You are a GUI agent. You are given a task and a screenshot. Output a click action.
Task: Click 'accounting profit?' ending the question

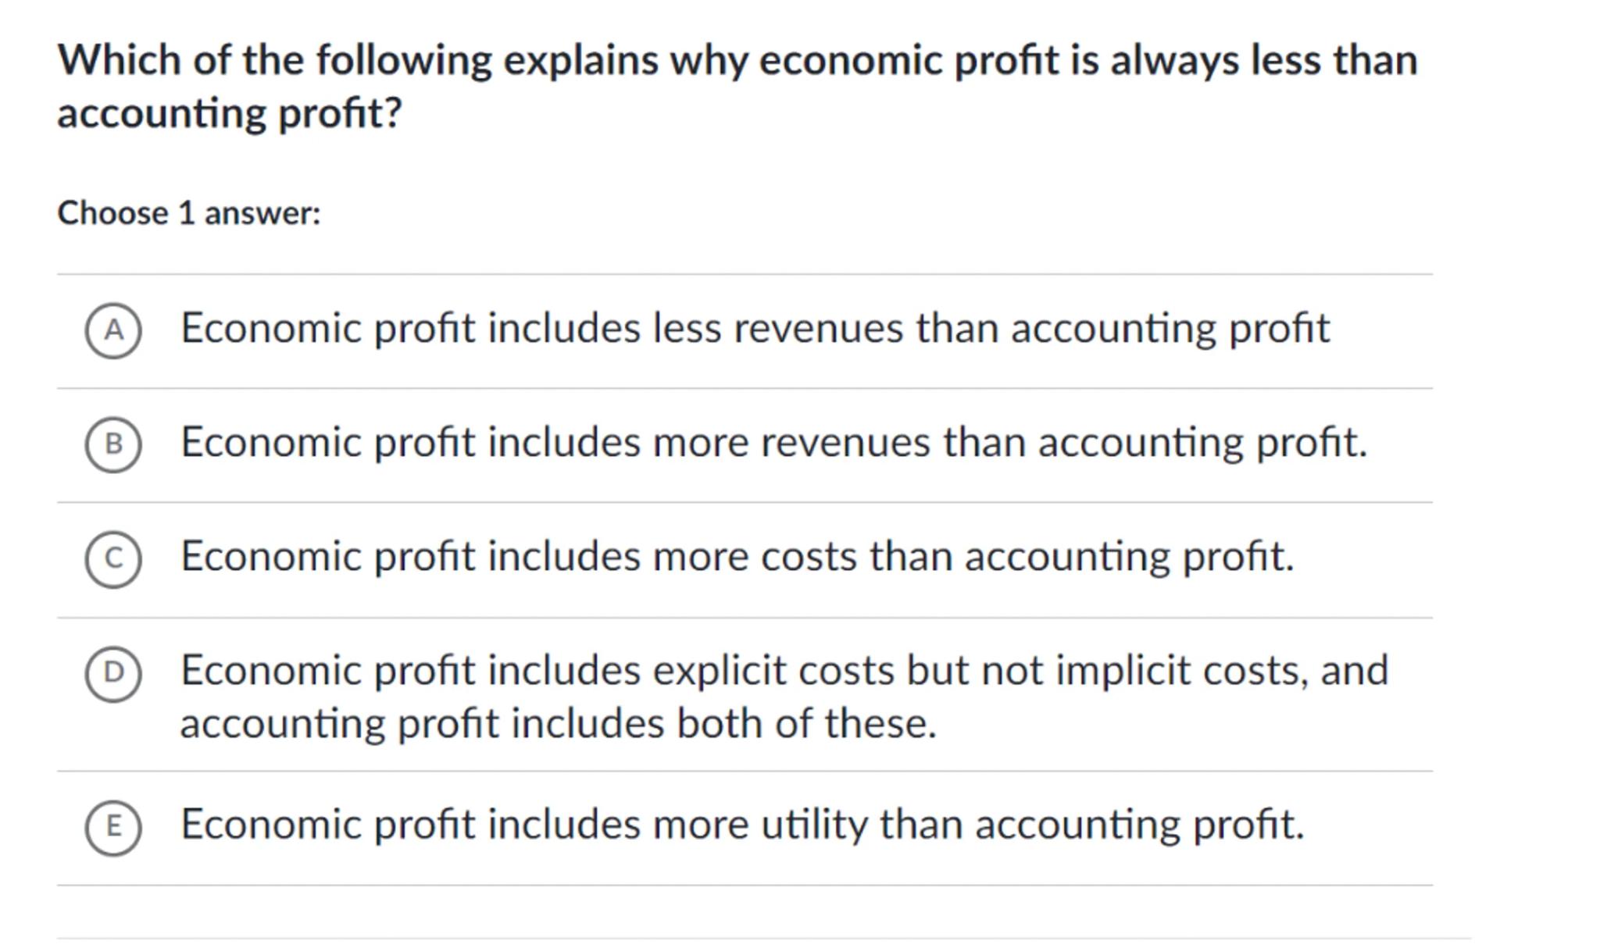pyautogui.click(x=230, y=113)
